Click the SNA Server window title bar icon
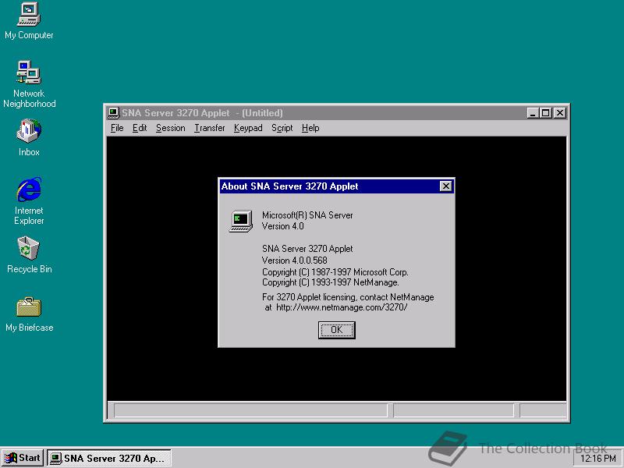624x468 pixels. click(x=113, y=113)
